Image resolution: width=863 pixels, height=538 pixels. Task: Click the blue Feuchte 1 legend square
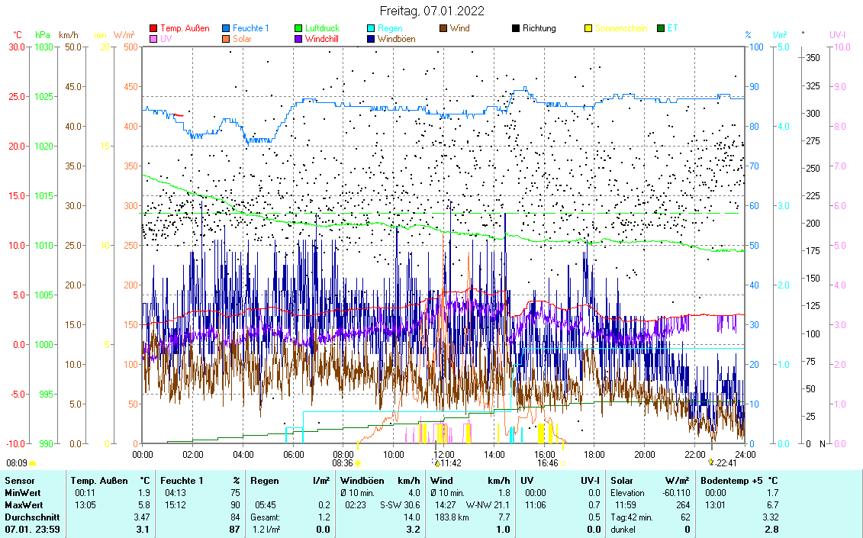tap(226, 28)
